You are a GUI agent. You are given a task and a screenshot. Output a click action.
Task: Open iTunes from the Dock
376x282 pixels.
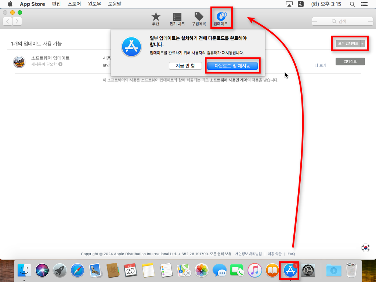point(255,270)
